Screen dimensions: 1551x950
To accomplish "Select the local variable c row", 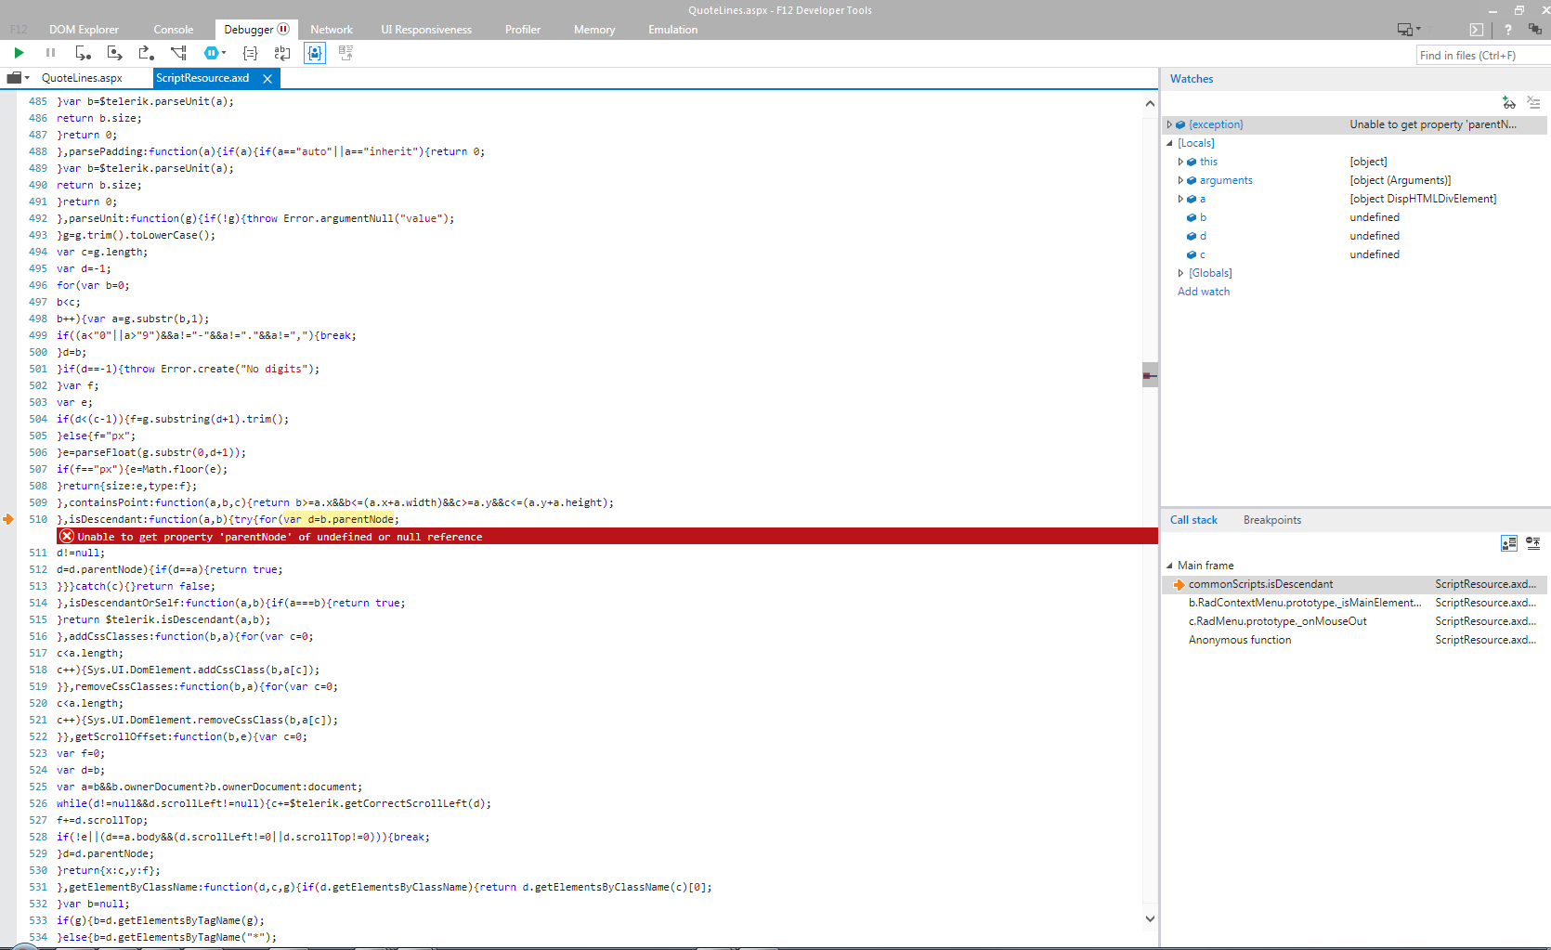I will pos(1356,254).
